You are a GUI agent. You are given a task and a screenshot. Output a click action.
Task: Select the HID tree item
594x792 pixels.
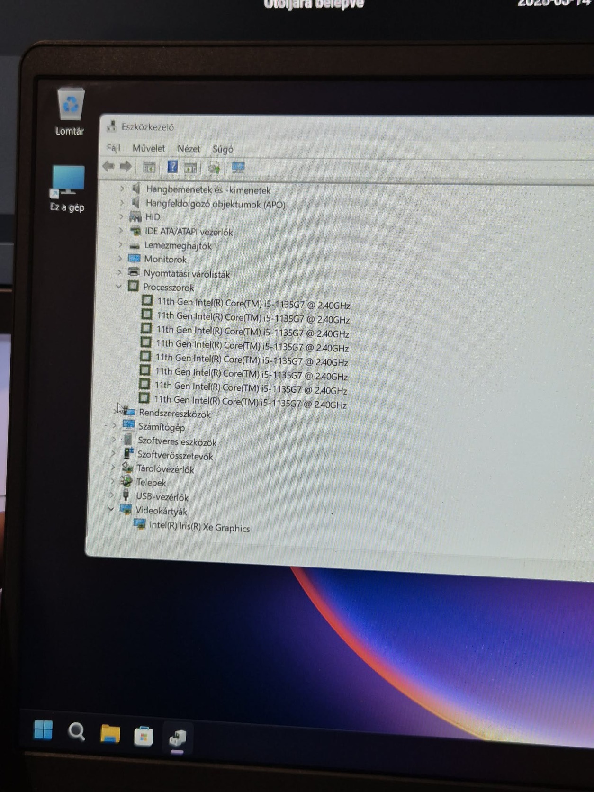[153, 217]
